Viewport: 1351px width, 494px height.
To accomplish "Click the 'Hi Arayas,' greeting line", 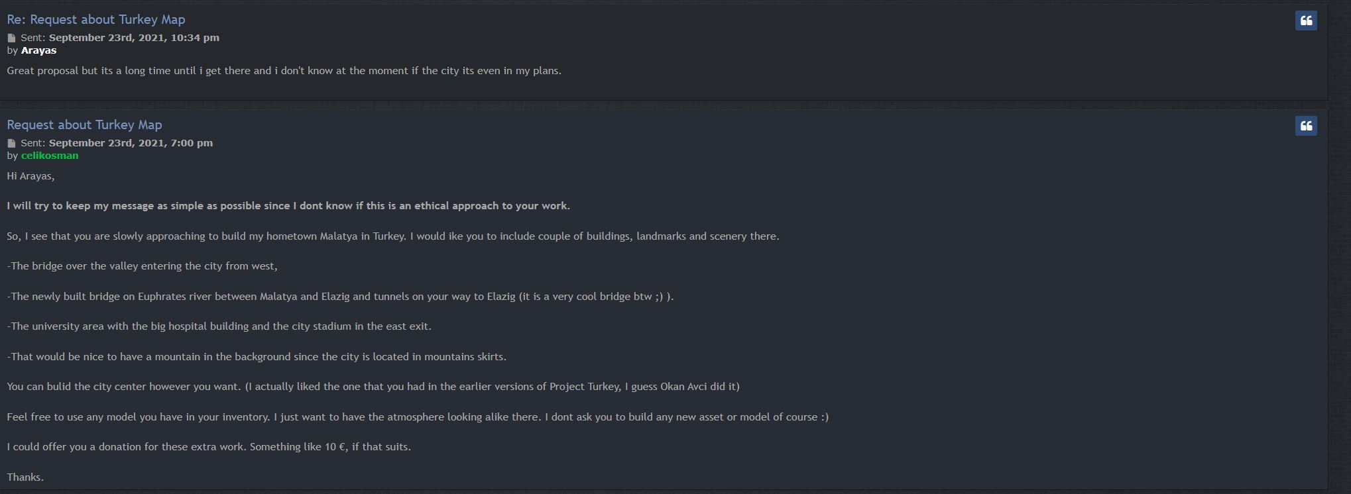I will pyautogui.click(x=30, y=176).
